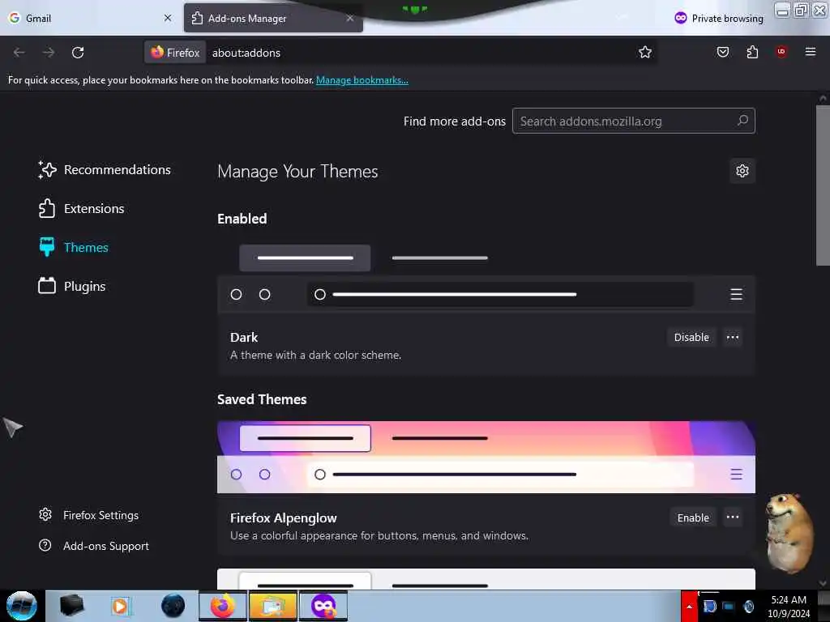Open Firefox Settings from the sidebar
830x622 pixels.
pyautogui.click(x=89, y=515)
